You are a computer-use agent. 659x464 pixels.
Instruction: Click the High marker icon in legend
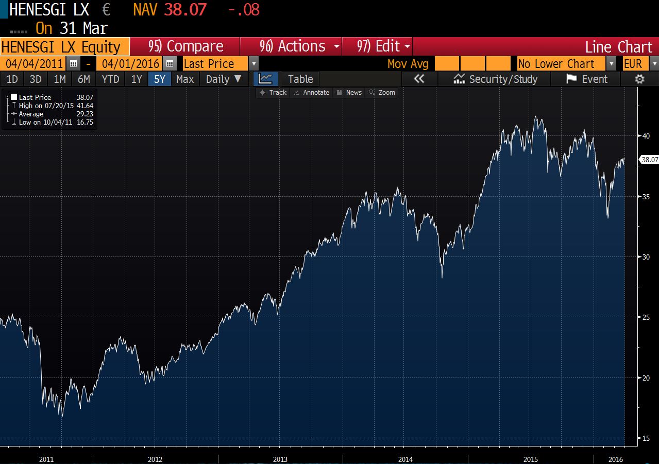tap(14, 106)
